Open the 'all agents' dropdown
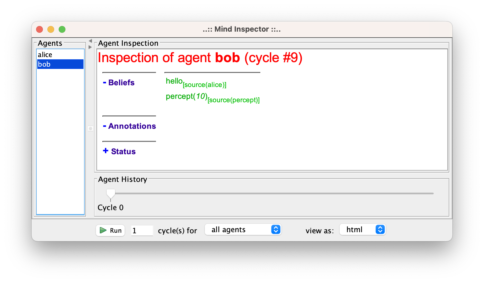This screenshot has width=484, height=283. pos(243,230)
